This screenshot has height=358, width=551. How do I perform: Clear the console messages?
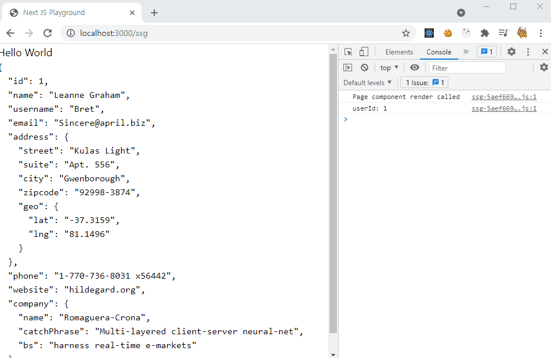click(x=364, y=67)
